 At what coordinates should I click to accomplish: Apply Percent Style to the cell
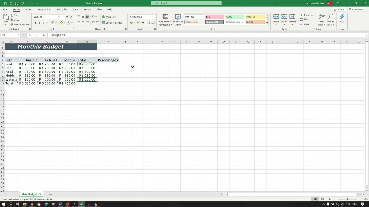pyautogui.click(x=138, y=23)
